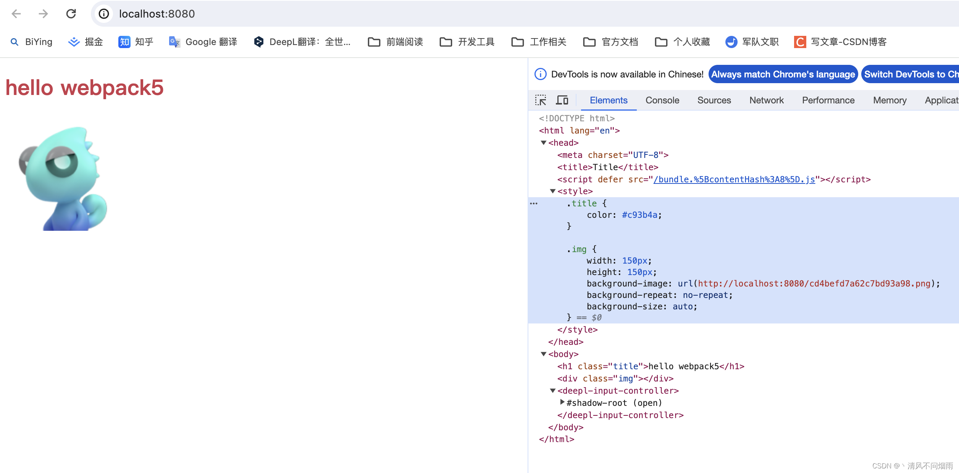Select the DOCTYPE html line

tap(577, 118)
